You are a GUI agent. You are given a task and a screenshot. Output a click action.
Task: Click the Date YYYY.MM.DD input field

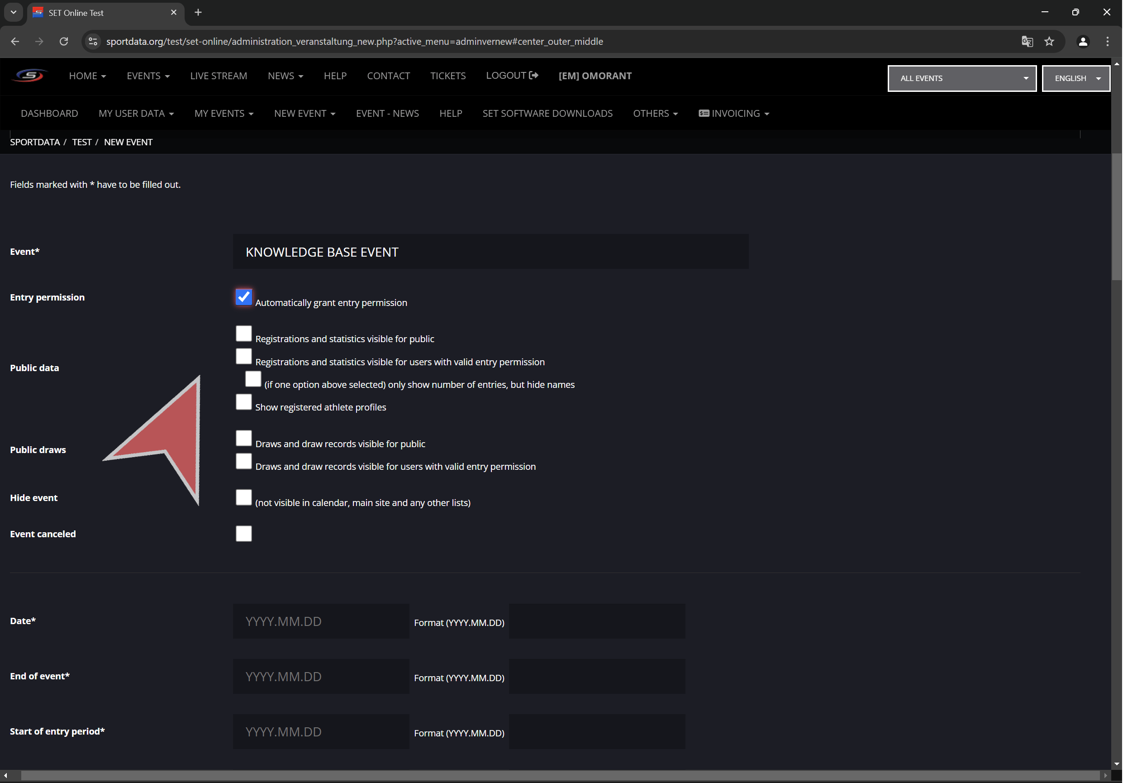pyautogui.click(x=321, y=621)
